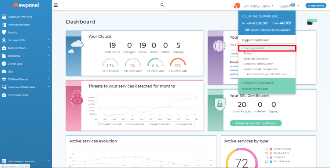This screenshot has height=168, width=330.
Task: Toggle SSL certificates blue legend swatch
Action: pos(271,162)
